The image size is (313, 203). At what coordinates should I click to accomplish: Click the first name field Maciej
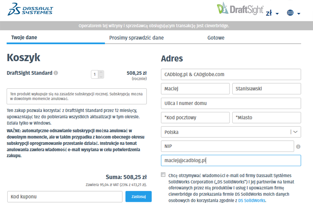tap(195, 89)
